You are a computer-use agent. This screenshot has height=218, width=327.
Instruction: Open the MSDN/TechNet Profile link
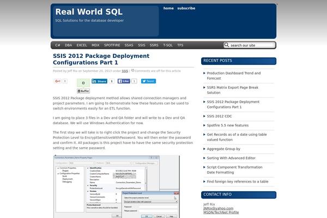[221, 213]
